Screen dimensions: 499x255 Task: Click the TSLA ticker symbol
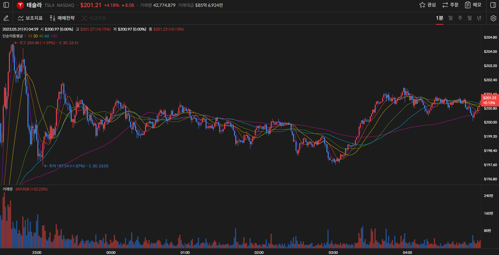[x=49, y=5]
